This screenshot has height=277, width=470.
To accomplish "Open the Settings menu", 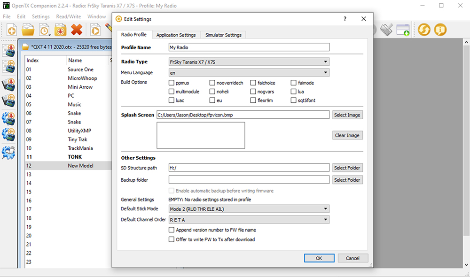I will tap(40, 16).
